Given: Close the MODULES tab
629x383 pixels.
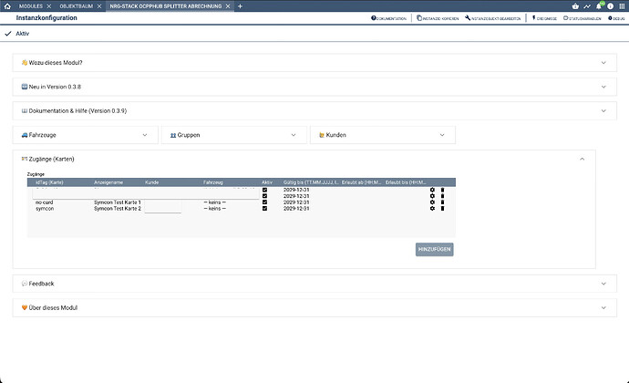Looking at the screenshot, I should point(49,6).
